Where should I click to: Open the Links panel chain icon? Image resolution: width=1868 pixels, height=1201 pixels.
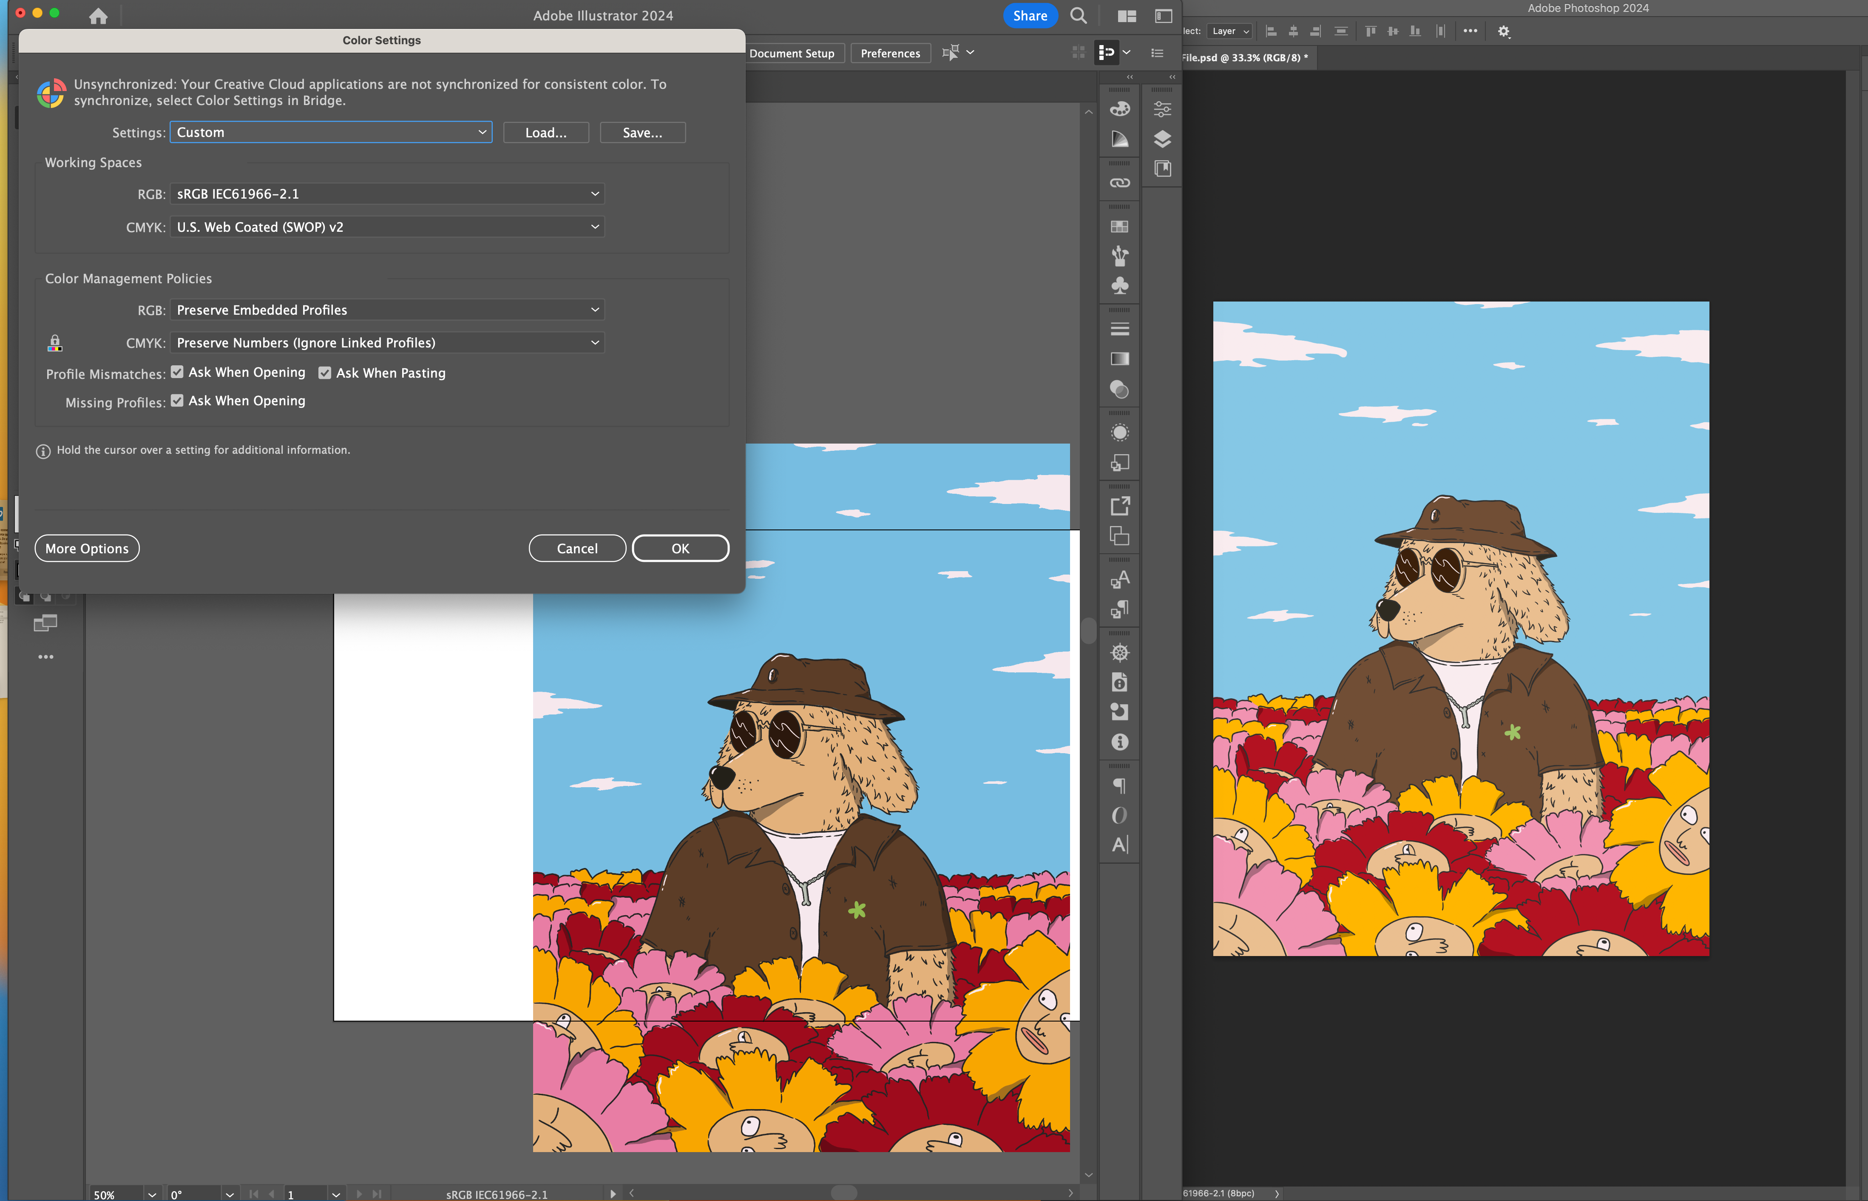click(1119, 182)
